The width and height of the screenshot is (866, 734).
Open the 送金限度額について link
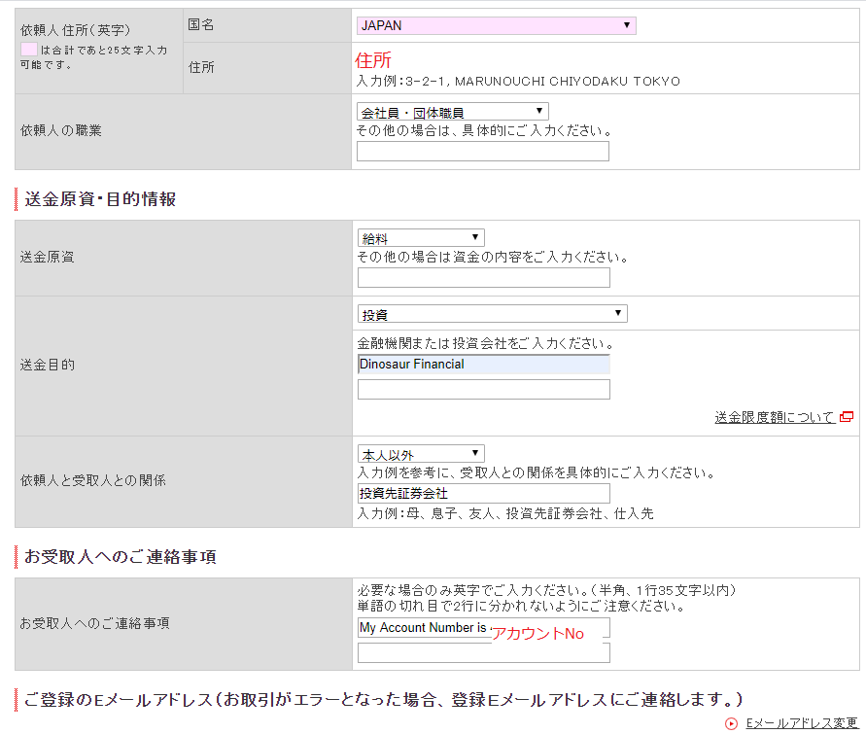coord(775,417)
